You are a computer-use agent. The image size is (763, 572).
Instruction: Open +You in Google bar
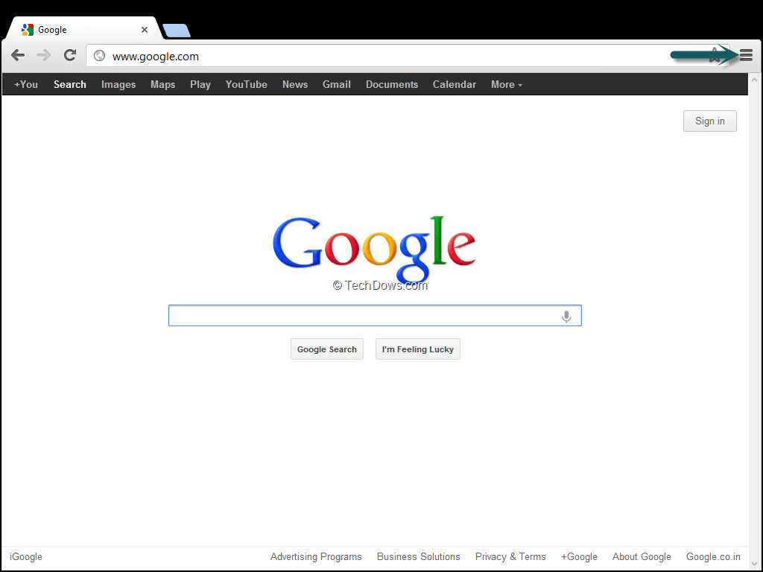coord(26,84)
